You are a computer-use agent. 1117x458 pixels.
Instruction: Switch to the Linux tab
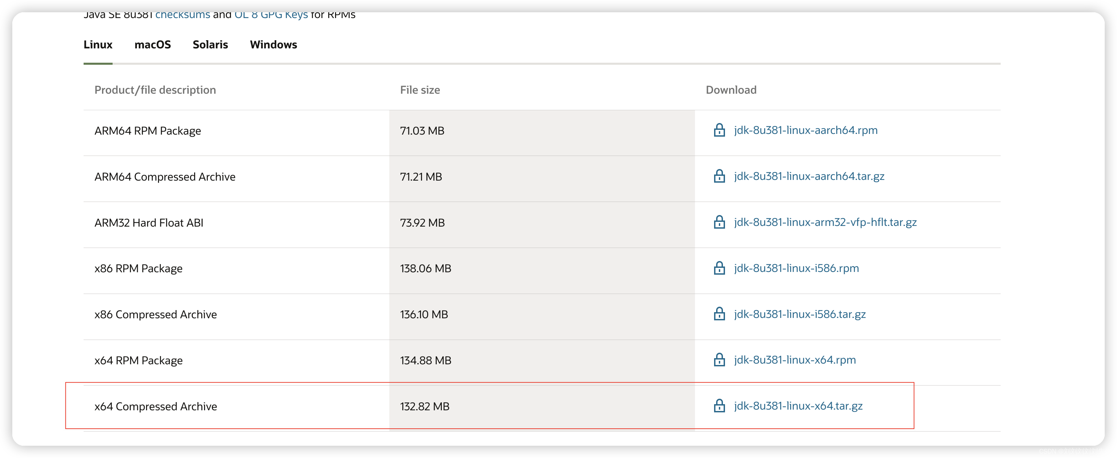click(98, 45)
